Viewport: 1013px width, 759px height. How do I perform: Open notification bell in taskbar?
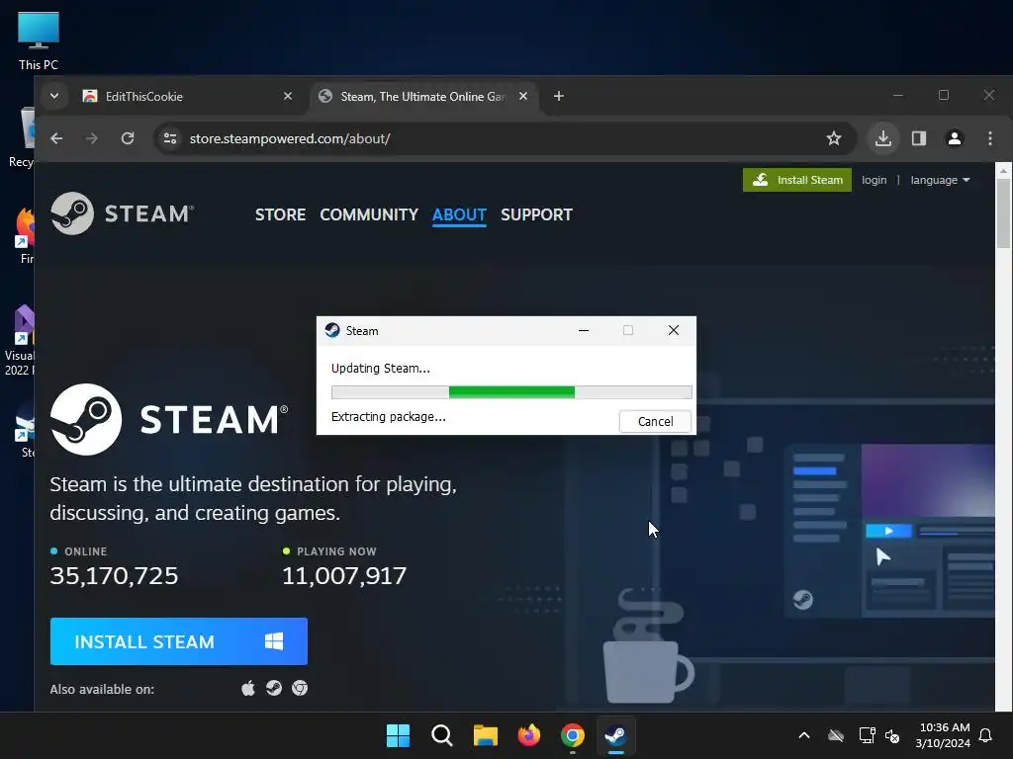coord(986,735)
